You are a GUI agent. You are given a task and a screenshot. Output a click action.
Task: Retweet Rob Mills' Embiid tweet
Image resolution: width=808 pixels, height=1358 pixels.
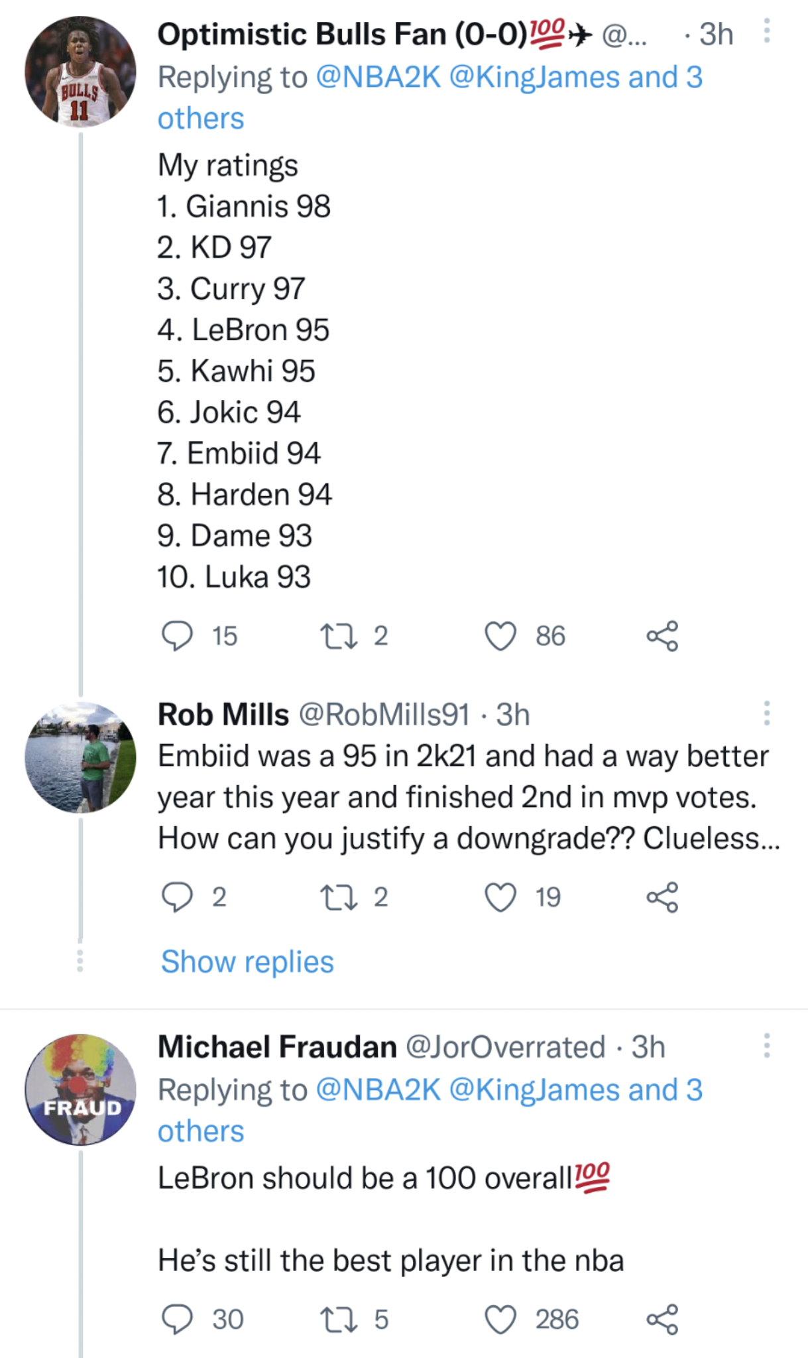pyautogui.click(x=339, y=897)
